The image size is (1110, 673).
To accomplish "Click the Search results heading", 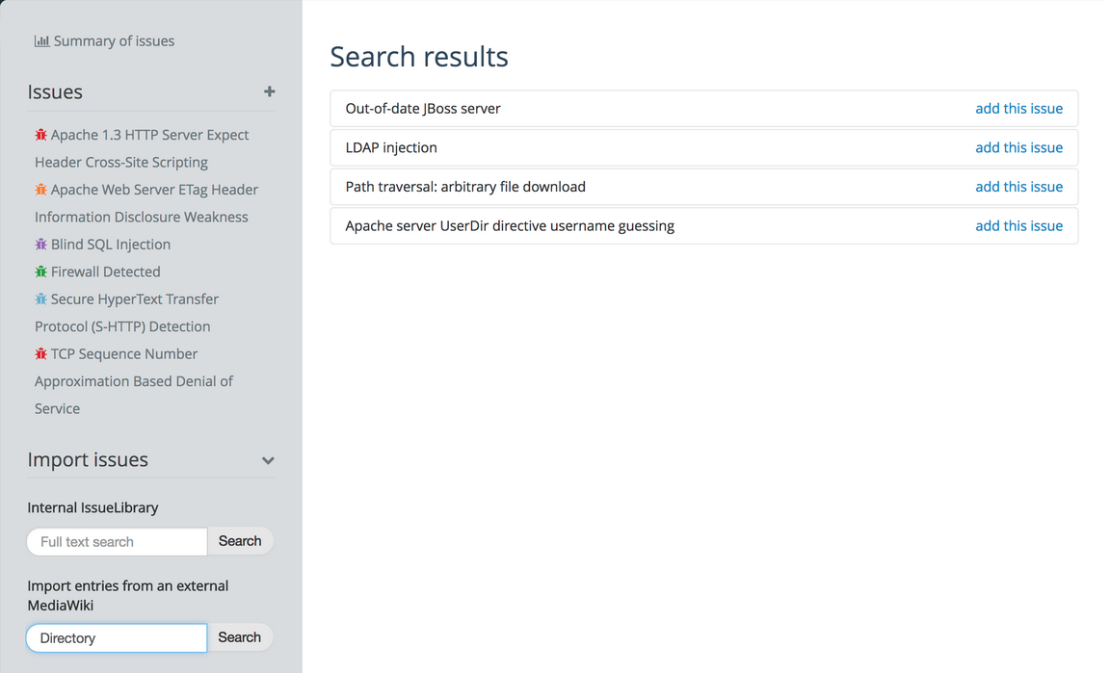I will coord(419,57).
